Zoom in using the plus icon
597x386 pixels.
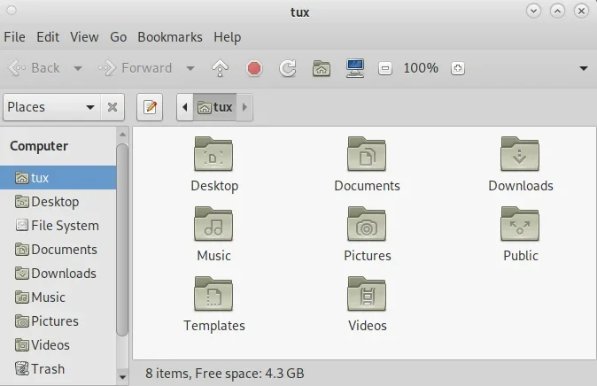[x=457, y=68]
